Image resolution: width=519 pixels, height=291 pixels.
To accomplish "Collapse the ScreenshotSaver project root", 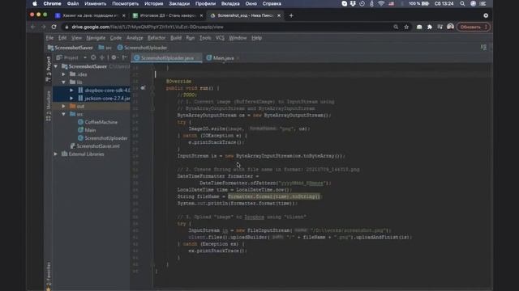I will pos(56,66).
